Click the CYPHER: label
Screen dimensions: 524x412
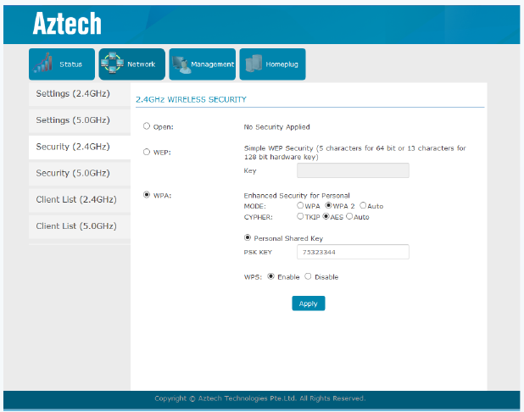click(x=259, y=217)
